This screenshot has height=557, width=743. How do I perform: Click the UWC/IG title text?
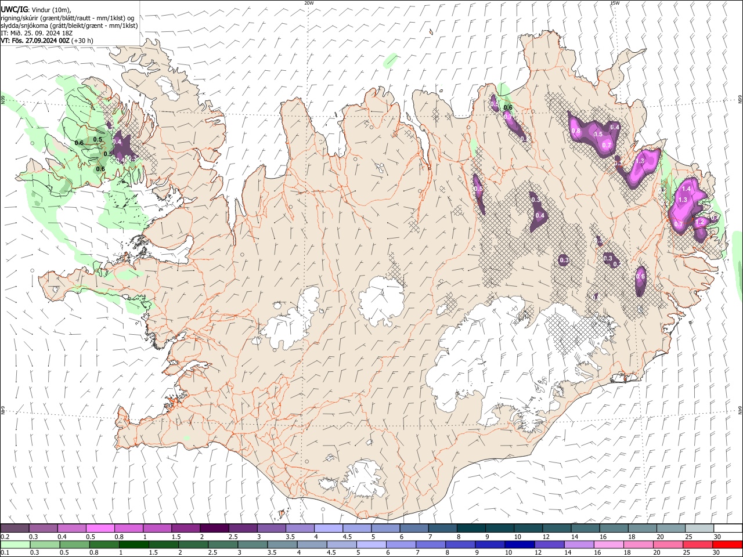click(14, 9)
